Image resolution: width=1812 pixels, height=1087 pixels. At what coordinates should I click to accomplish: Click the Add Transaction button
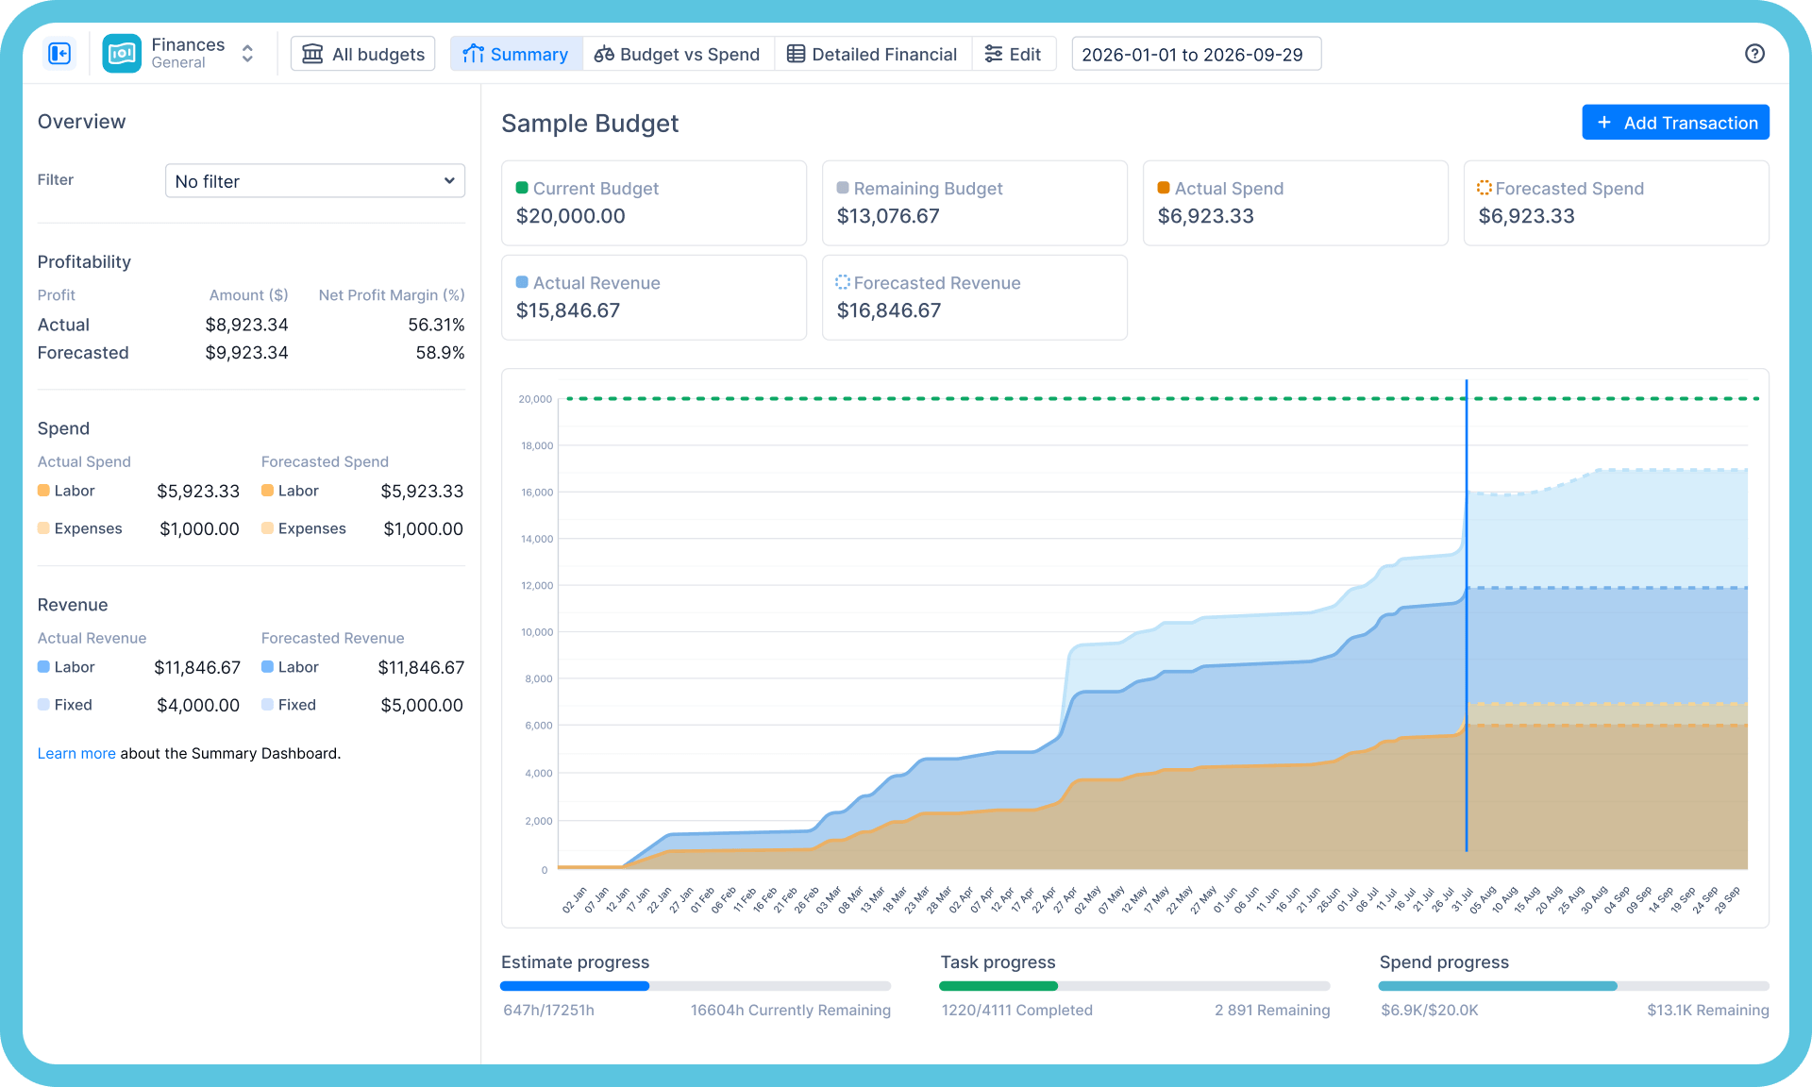click(x=1675, y=123)
